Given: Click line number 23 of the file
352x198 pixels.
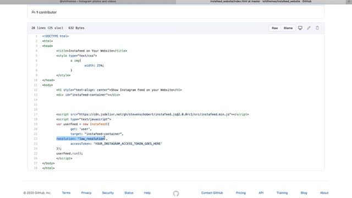Looking at the screenshot, I should click(35, 144).
